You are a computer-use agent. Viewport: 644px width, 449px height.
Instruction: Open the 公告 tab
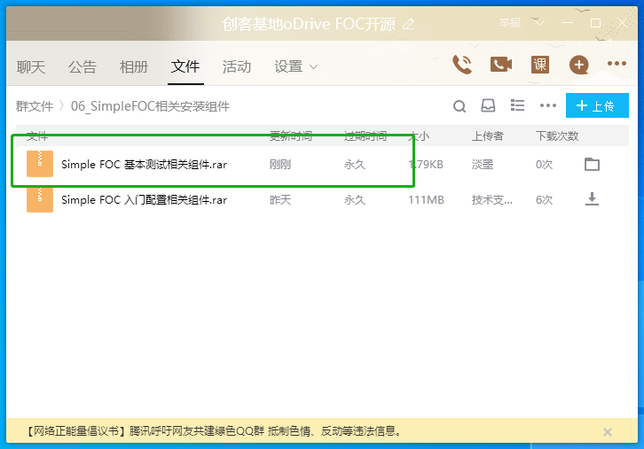pyautogui.click(x=82, y=66)
